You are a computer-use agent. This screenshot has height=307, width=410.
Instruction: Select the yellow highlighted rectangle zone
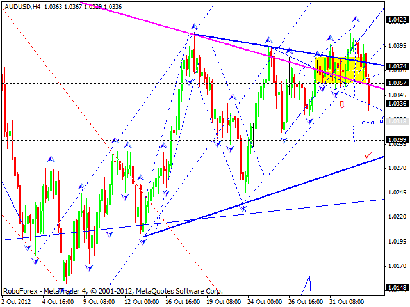(340, 70)
